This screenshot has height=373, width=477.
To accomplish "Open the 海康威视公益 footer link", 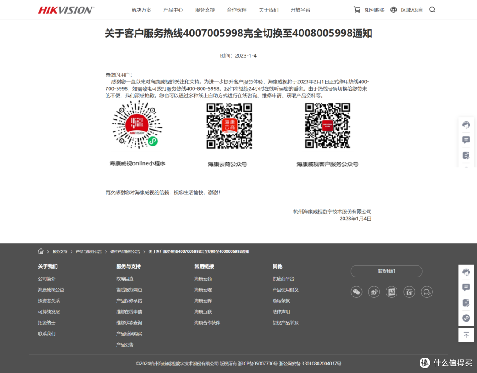I will [51, 289].
